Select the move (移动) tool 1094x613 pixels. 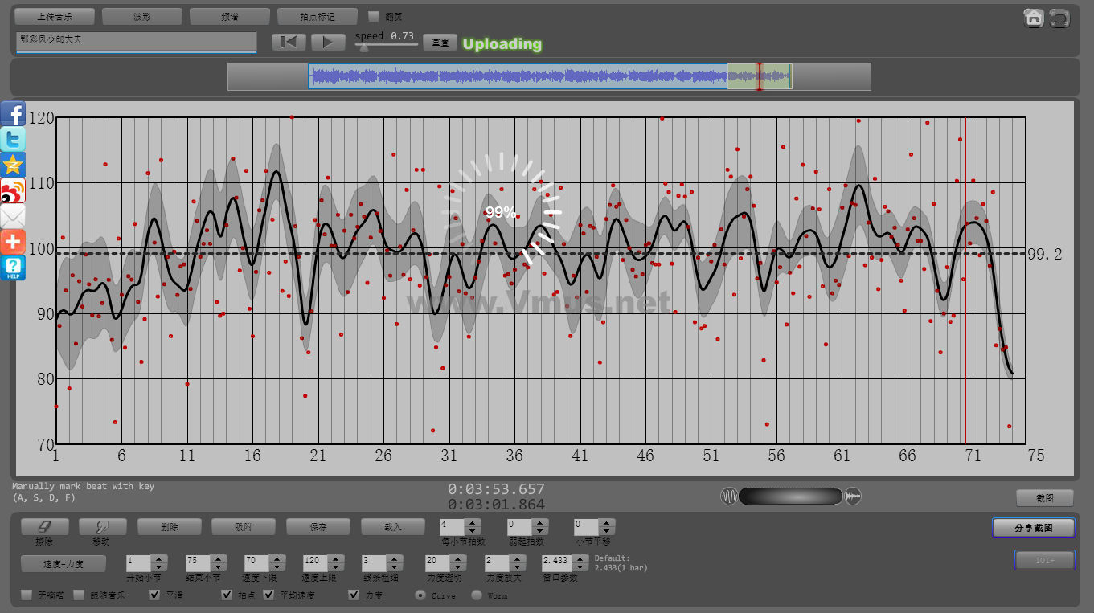(102, 527)
